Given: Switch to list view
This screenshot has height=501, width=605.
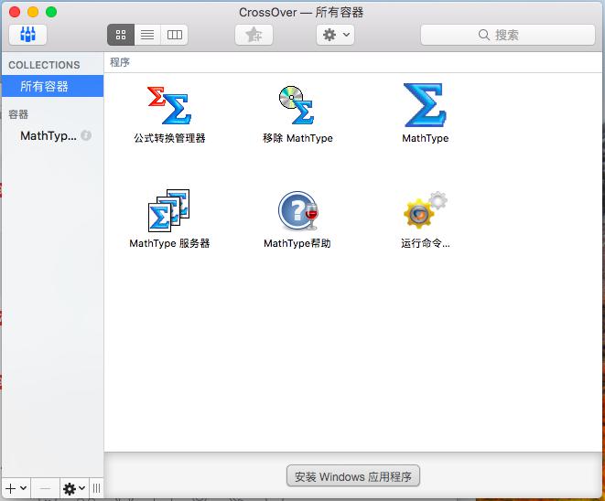Looking at the screenshot, I should pyautogui.click(x=147, y=35).
